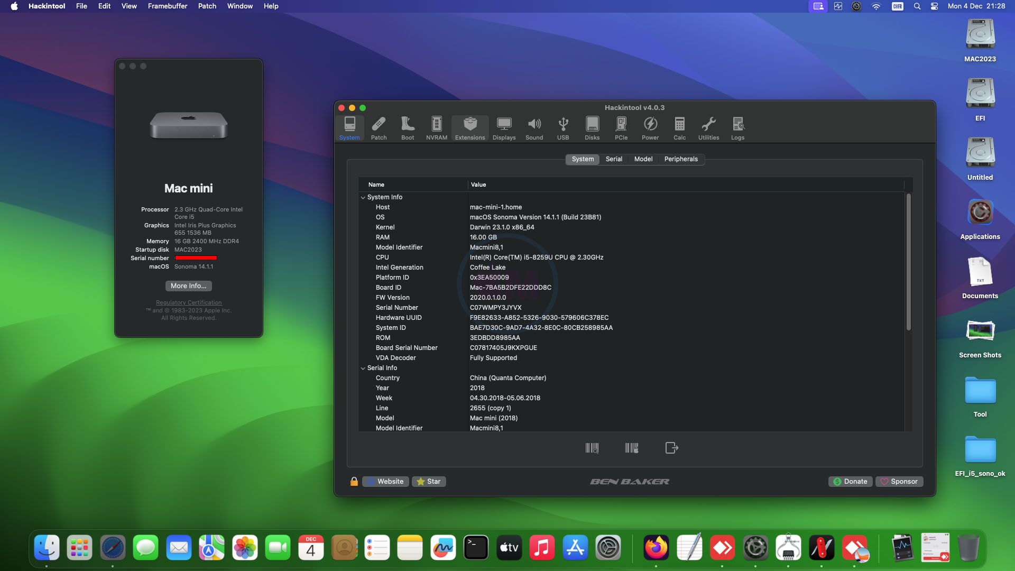Image resolution: width=1015 pixels, height=571 pixels.
Task: Open the Calc toolbar section
Action: click(x=679, y=128)
